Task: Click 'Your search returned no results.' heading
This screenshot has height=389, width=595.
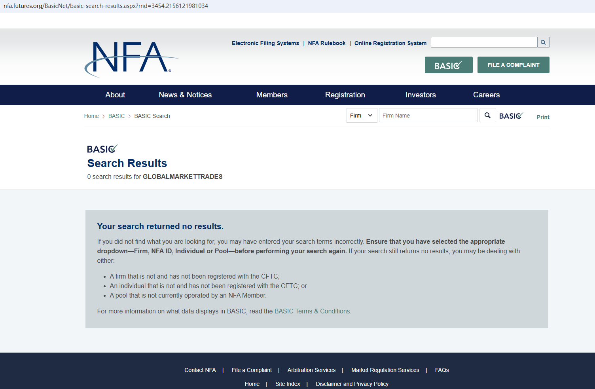Action: tap(160, 226)
